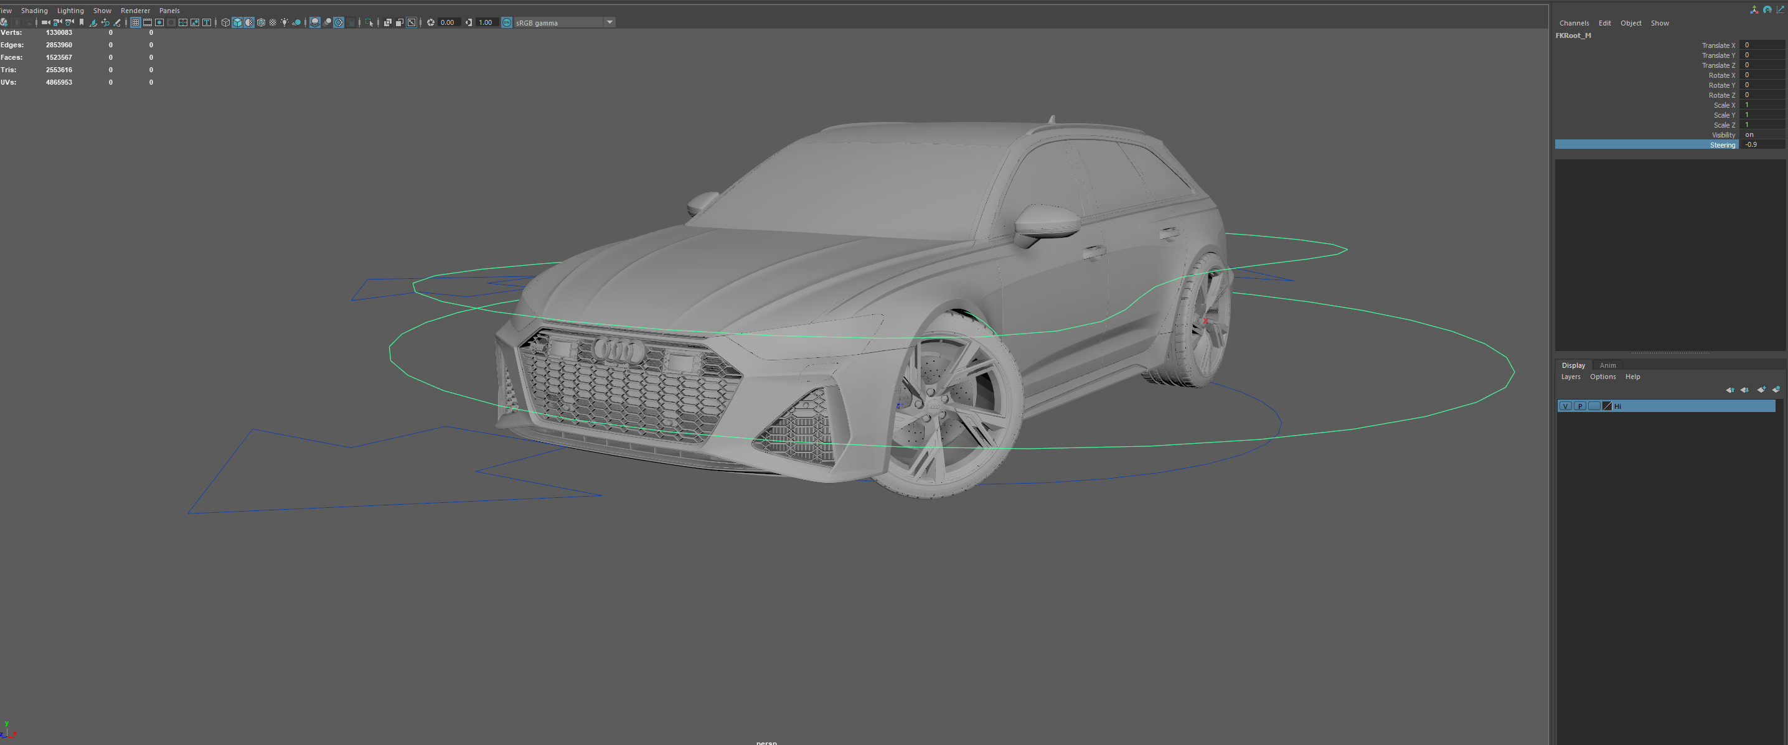The image size is (1788, 745).
Task: Click the Scale Z value field
Action: click(x=1763, y=125)
